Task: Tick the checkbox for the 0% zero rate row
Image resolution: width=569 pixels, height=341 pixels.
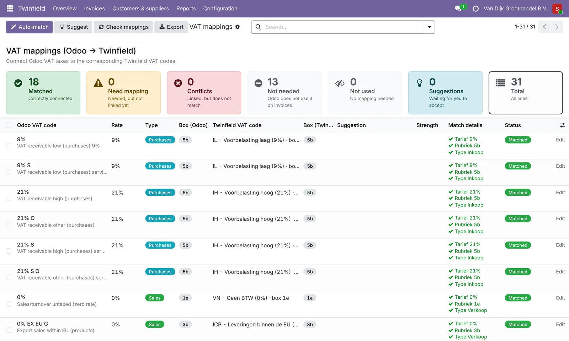Action: [x=9, y=304]
